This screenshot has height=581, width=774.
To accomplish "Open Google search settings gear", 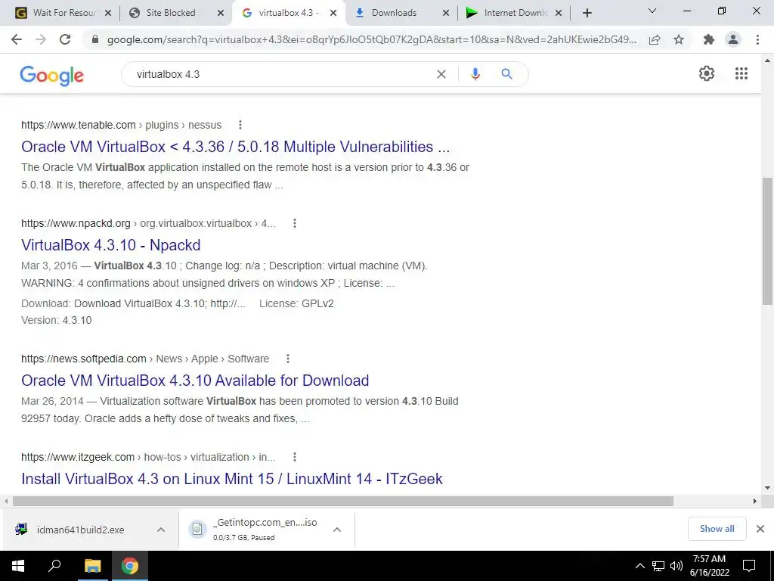I will click(x=707, y=73).
